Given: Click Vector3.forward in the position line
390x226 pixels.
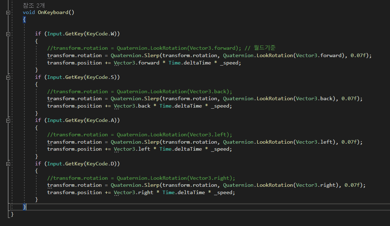Looking at the screenshot, I should pos(137,63).
